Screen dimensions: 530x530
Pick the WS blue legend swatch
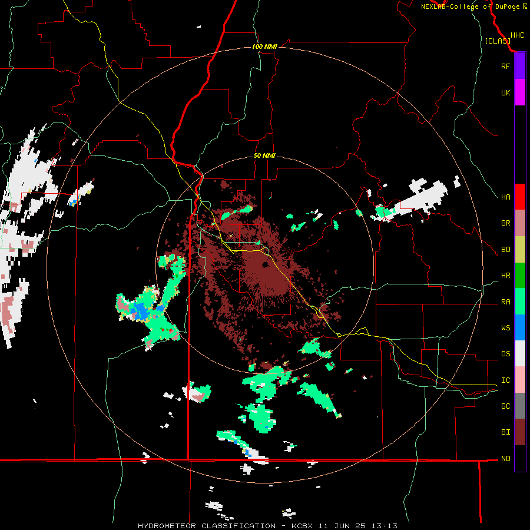pos(520,327)
